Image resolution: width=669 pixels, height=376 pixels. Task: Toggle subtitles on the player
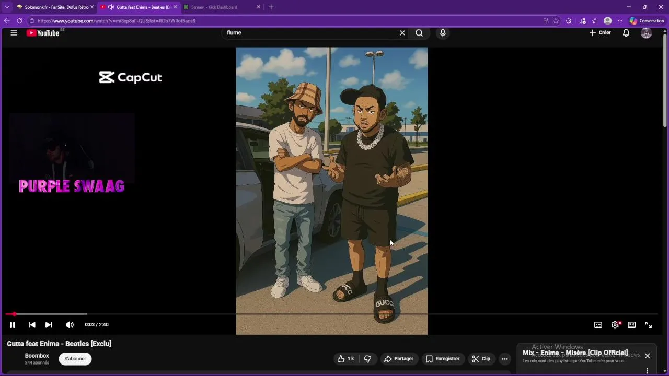pyautogui.click(x=598, y=325)
